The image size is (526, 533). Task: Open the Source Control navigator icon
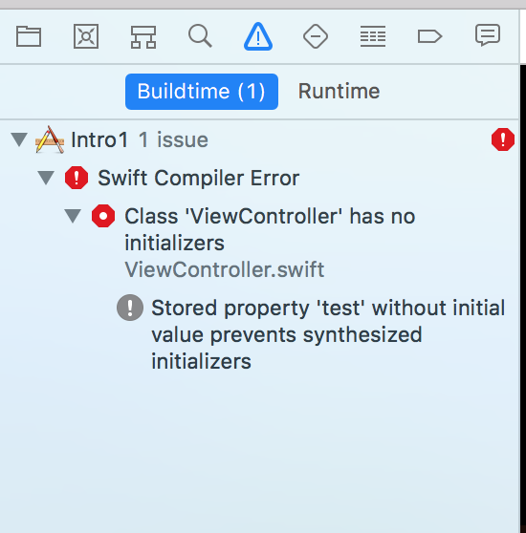(86, 36)
